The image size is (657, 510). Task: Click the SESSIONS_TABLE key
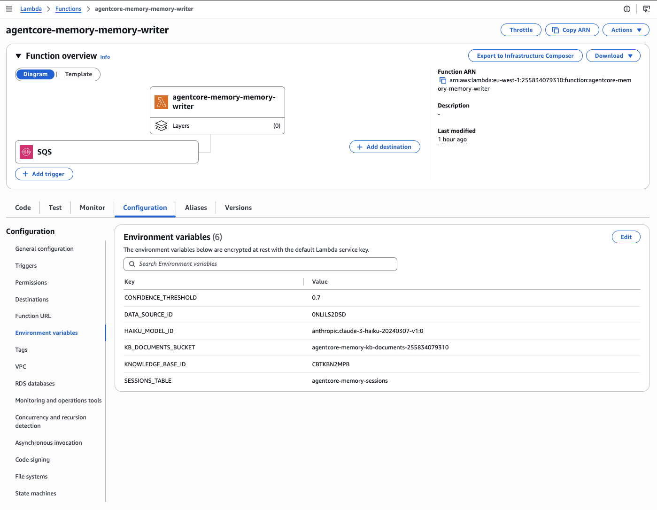[148, 381]
